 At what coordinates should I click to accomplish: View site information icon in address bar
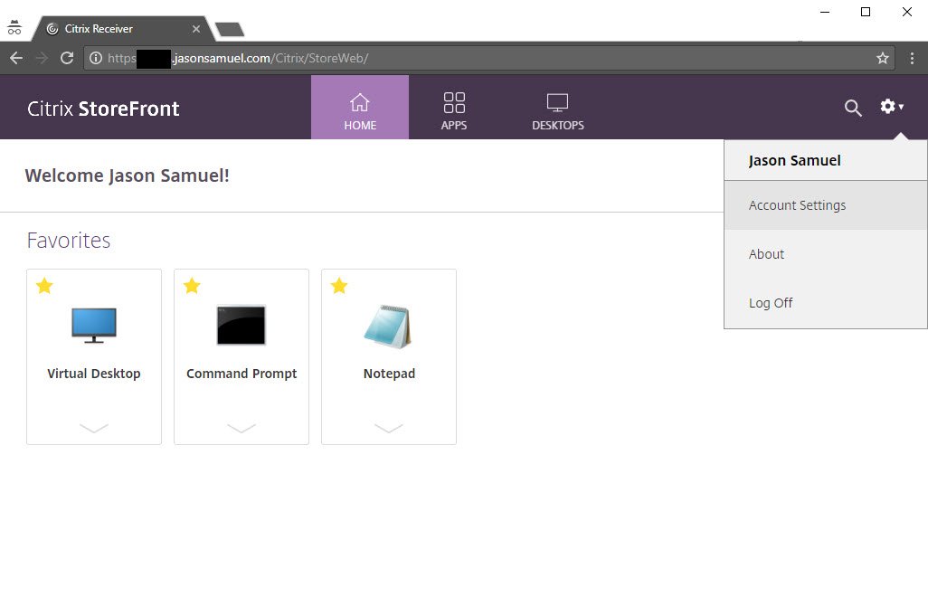[95, 58]
